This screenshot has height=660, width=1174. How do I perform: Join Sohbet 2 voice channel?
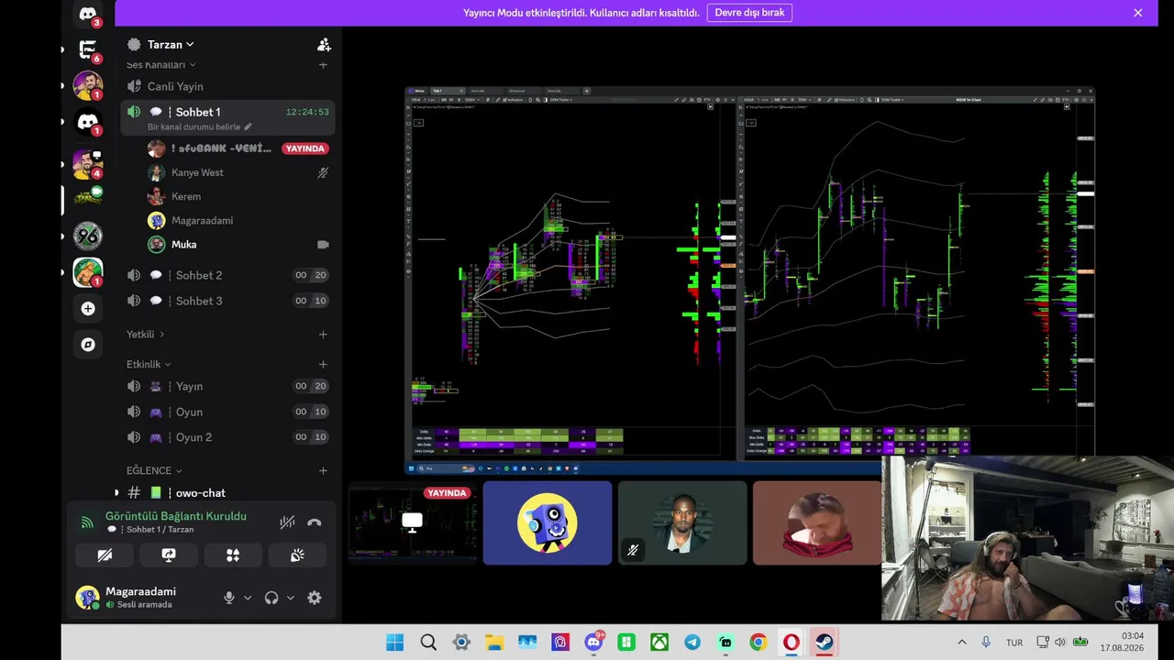[x=227, y=275]
